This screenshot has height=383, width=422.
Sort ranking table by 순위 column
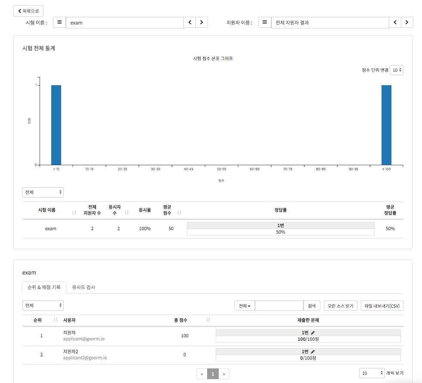pos(56,320)
